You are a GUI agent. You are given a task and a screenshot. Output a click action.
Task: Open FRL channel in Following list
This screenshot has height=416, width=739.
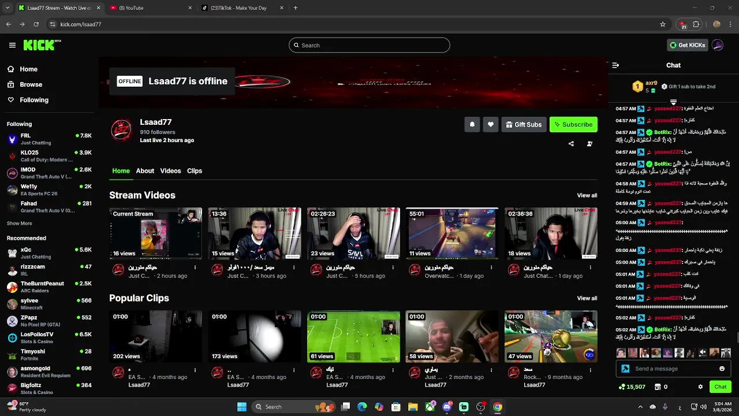tap(49, 139)
